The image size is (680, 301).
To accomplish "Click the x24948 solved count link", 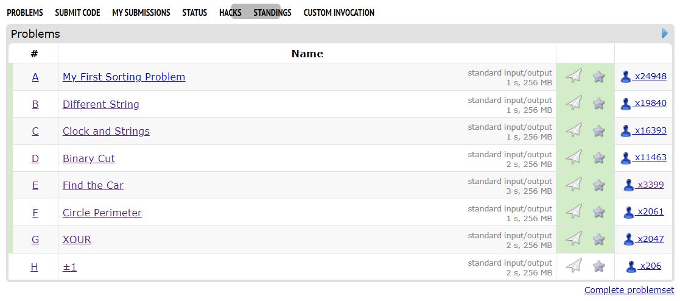I will point(650,77).
